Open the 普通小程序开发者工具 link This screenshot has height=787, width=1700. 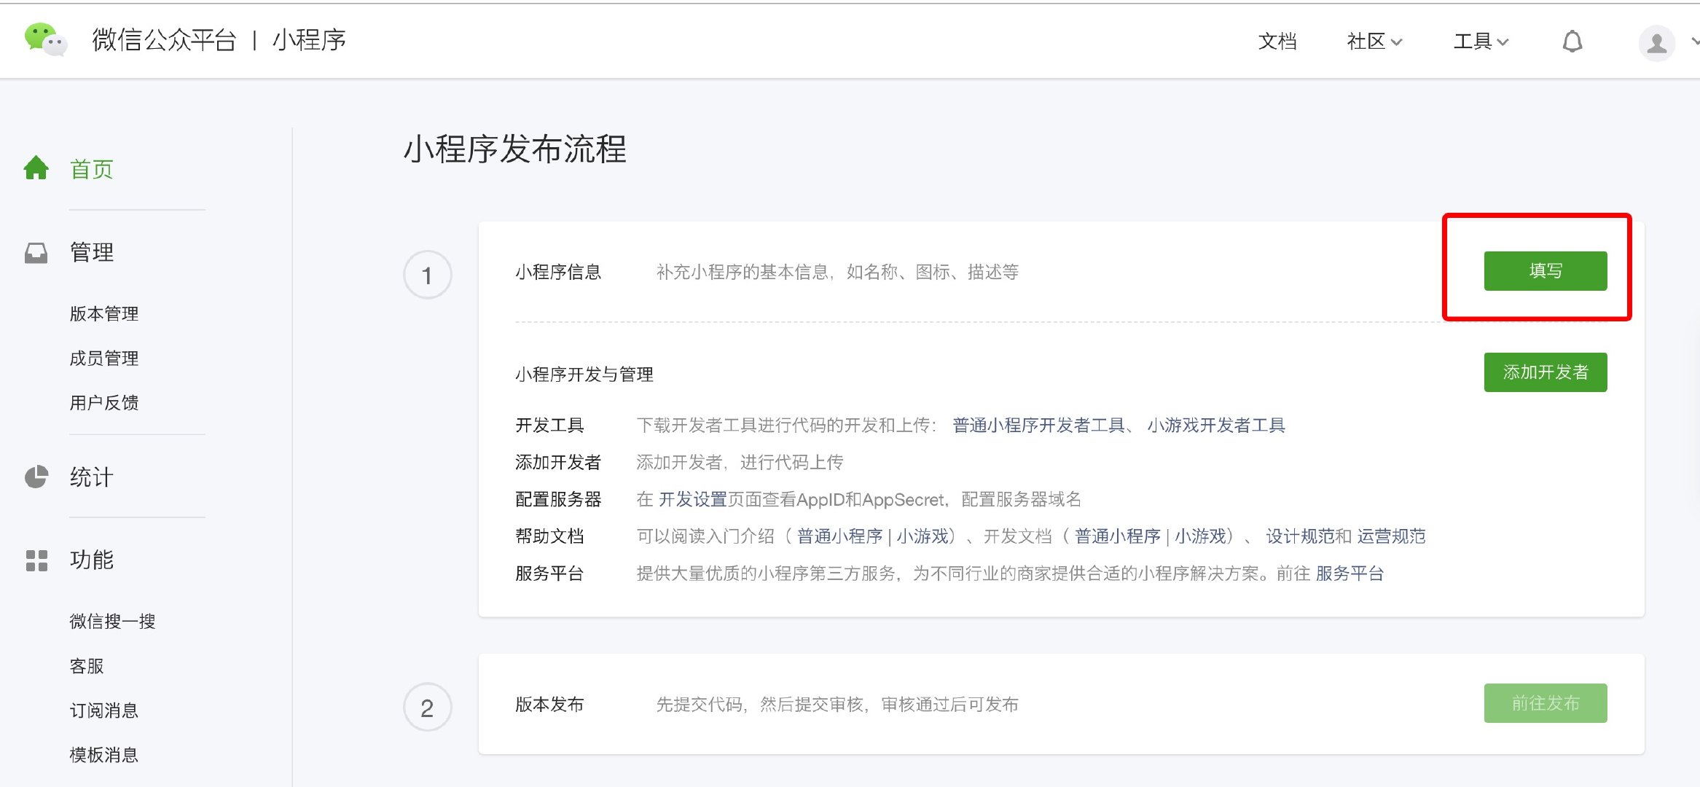(1038, 426)
